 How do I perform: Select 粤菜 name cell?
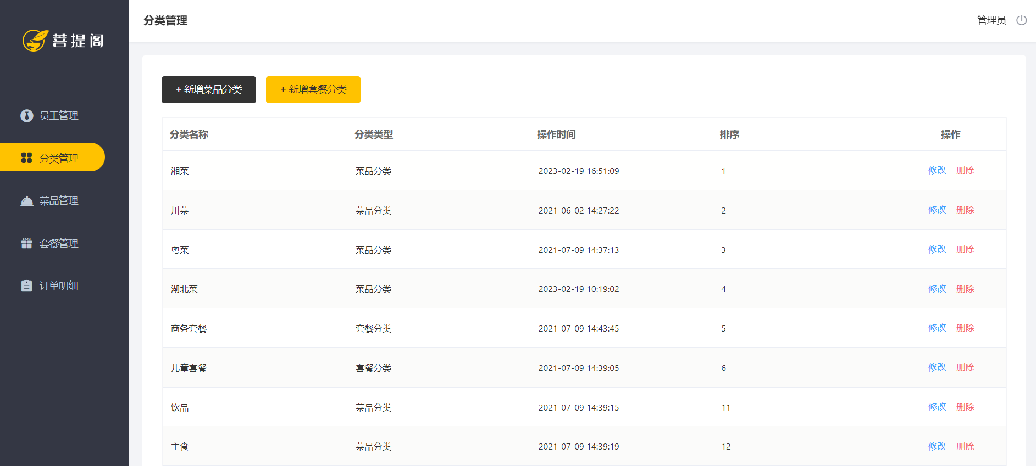click(x=180, y=250)
